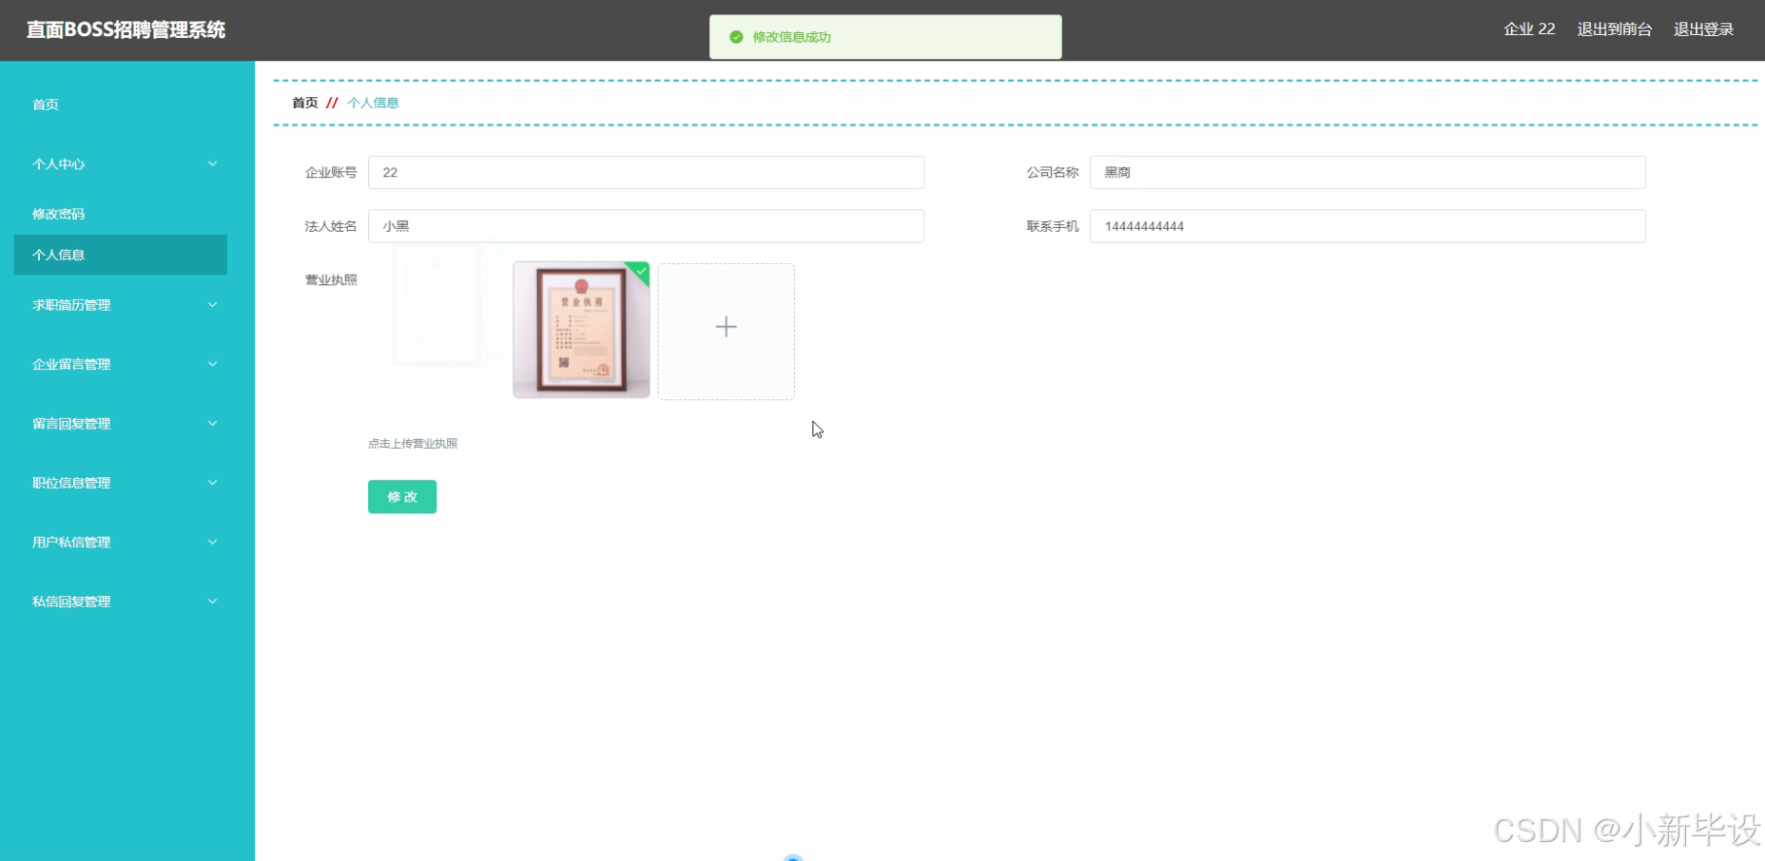Expand the 用户私信管理 sidebar menu

(120, 542)
